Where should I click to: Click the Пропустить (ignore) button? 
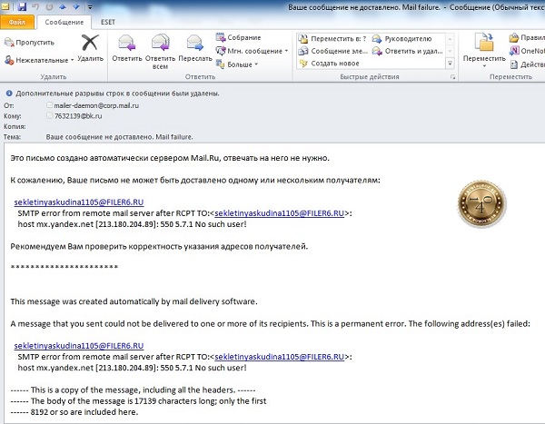tap(29, 43)
